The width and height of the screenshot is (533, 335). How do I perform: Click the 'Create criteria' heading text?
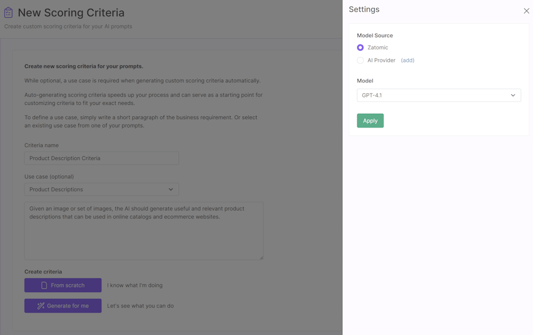(x=43, y=272)
